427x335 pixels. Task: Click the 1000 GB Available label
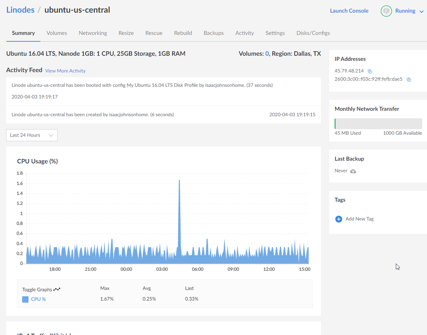pos(403,133)
